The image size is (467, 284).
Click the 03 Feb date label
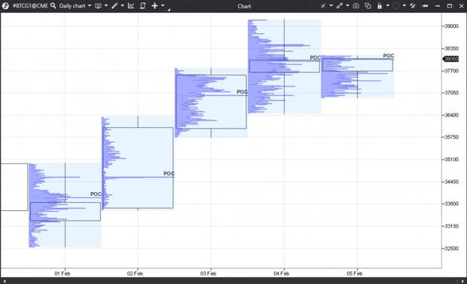208,273
